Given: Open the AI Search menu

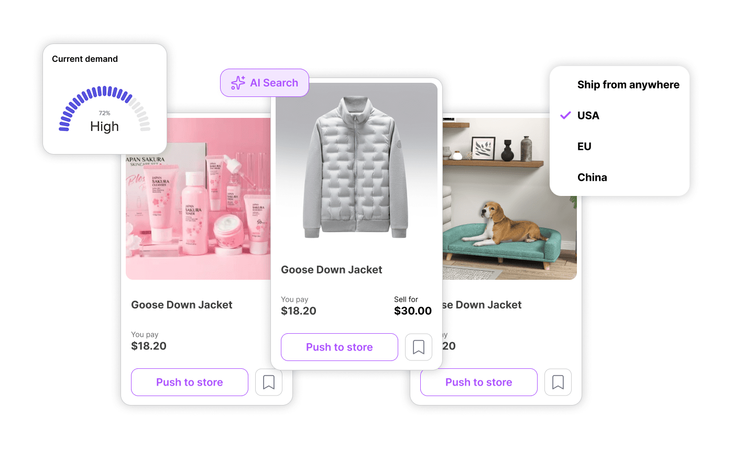Looking at the screenshot, I should coord(264,82).
